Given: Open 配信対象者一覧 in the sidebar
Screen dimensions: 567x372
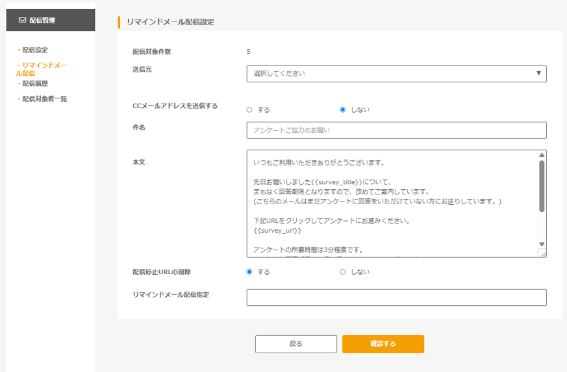Looking at the screenshot, I should 44,99.
